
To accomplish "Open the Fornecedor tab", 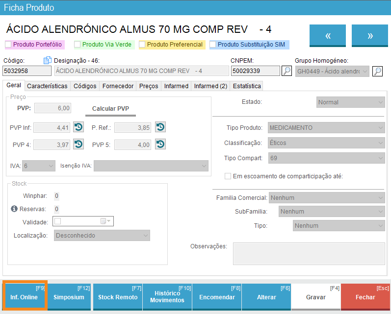I will point(118,86).
